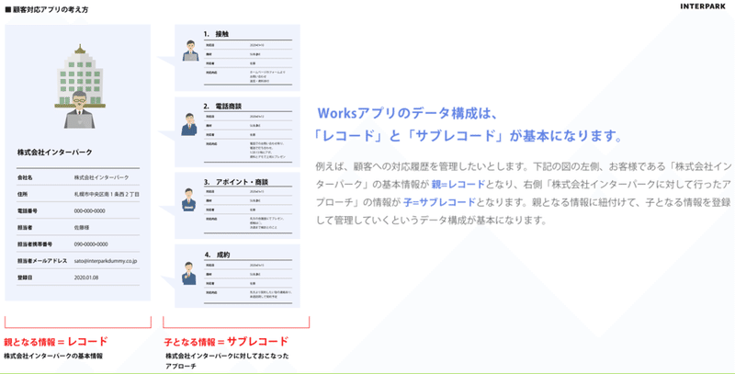Click the 1. 接触 card title
Image resolution: width=735 pixels, height=374 pixels.
[216, 34]
